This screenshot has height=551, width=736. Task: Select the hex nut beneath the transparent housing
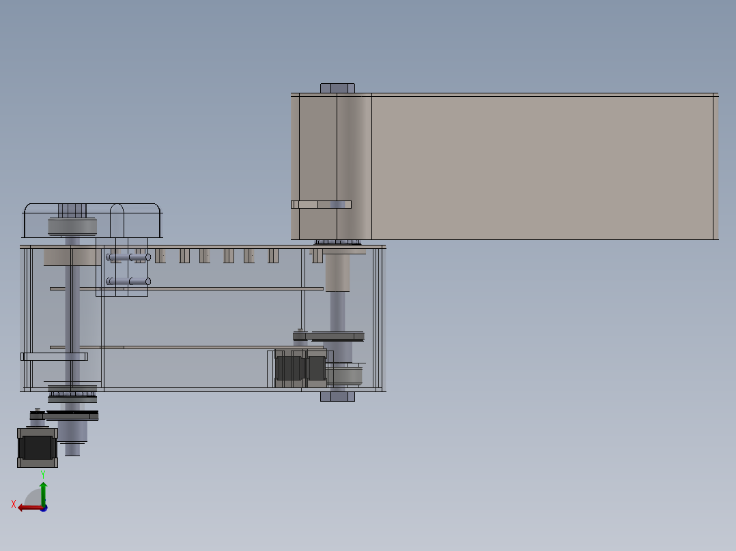337,396
